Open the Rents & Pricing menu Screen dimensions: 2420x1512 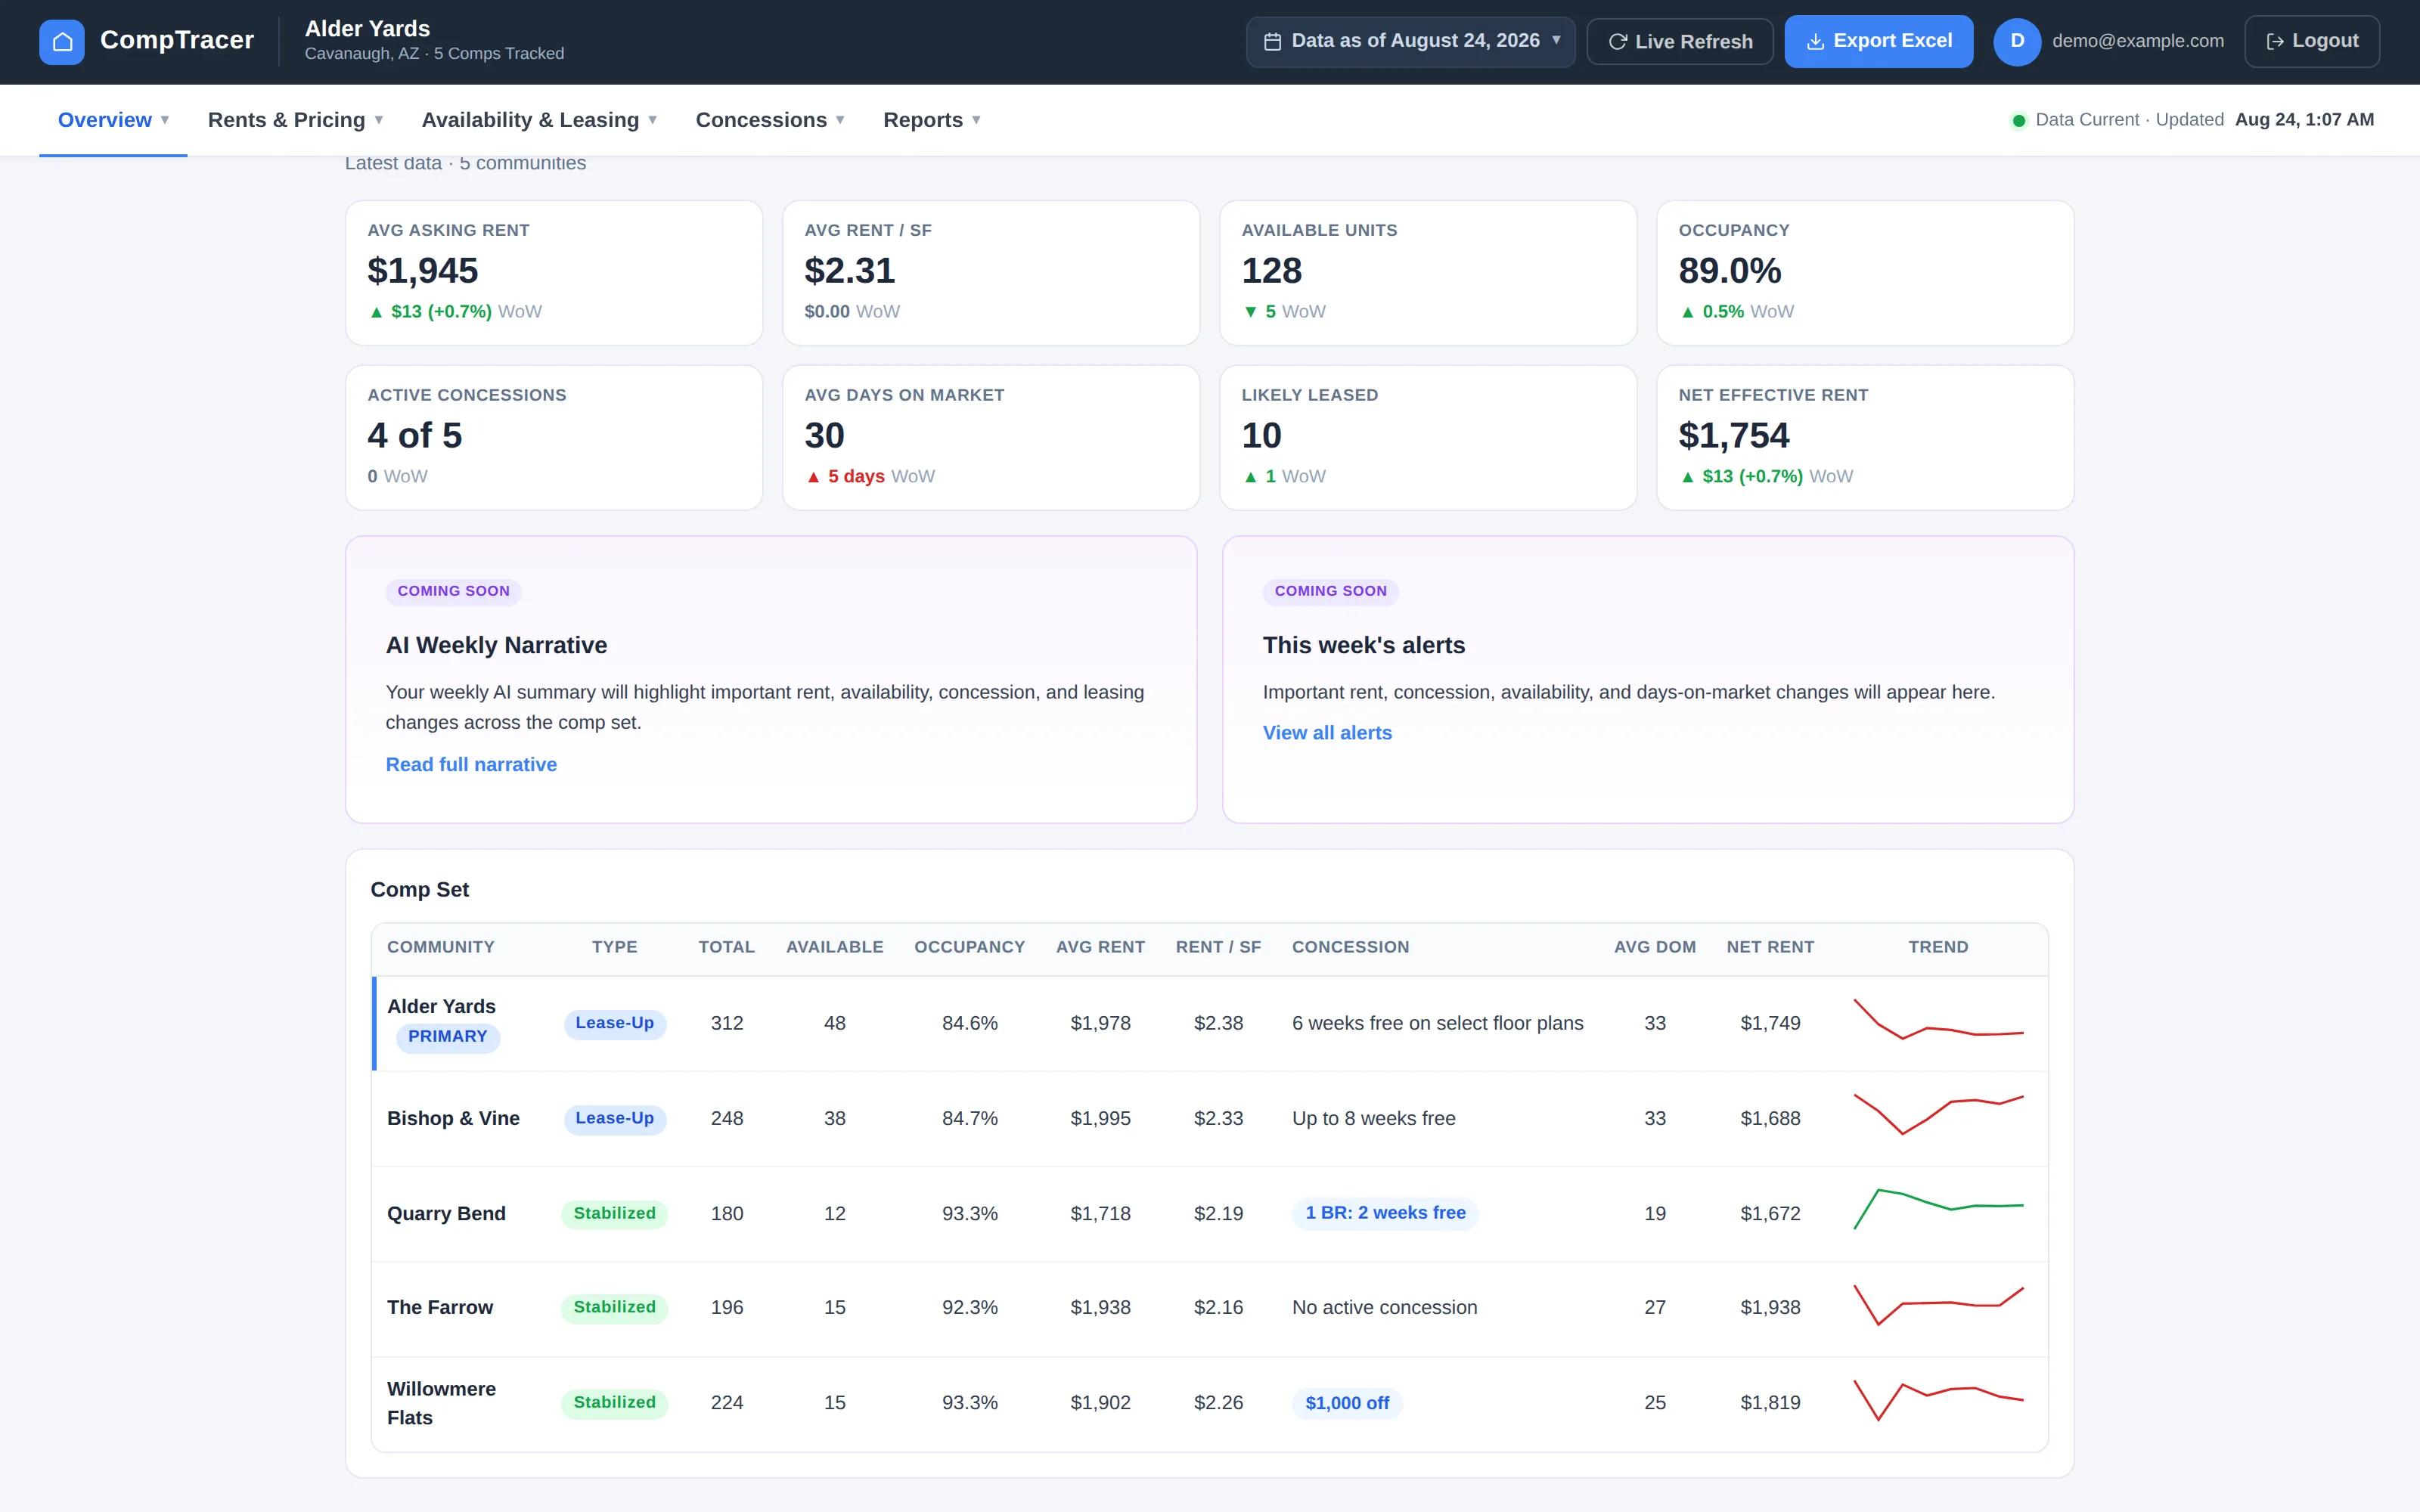tap(295, 120)
